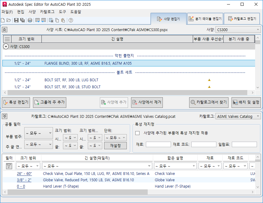Click the 26" - 60" size range link
This screenshot has height=203, width=263.
point(24,173)
